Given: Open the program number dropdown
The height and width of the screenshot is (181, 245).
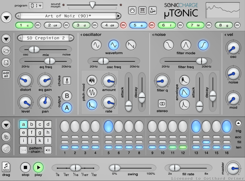Looking at the screenshot, I should coord(36,6).
